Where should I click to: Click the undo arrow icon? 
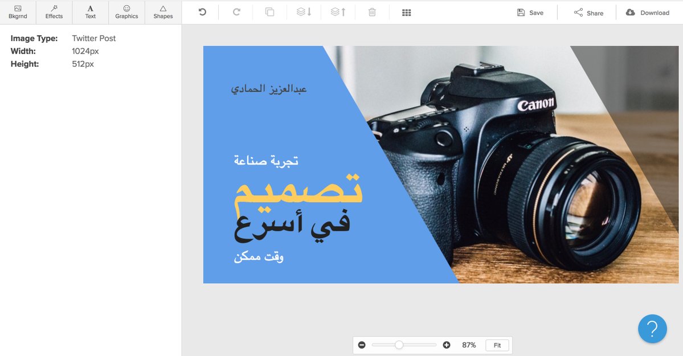coord(202,13)
